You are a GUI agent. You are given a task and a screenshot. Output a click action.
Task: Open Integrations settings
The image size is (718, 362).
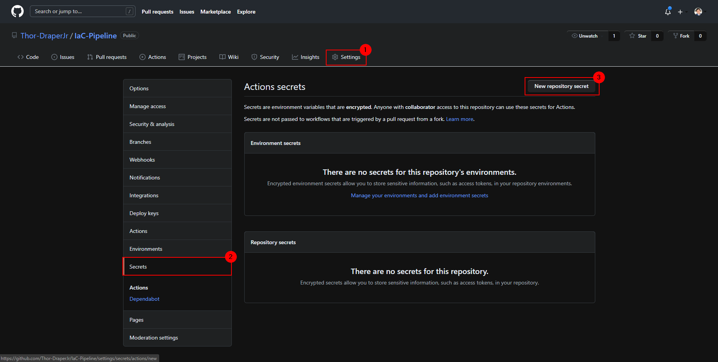click(177, 195)
